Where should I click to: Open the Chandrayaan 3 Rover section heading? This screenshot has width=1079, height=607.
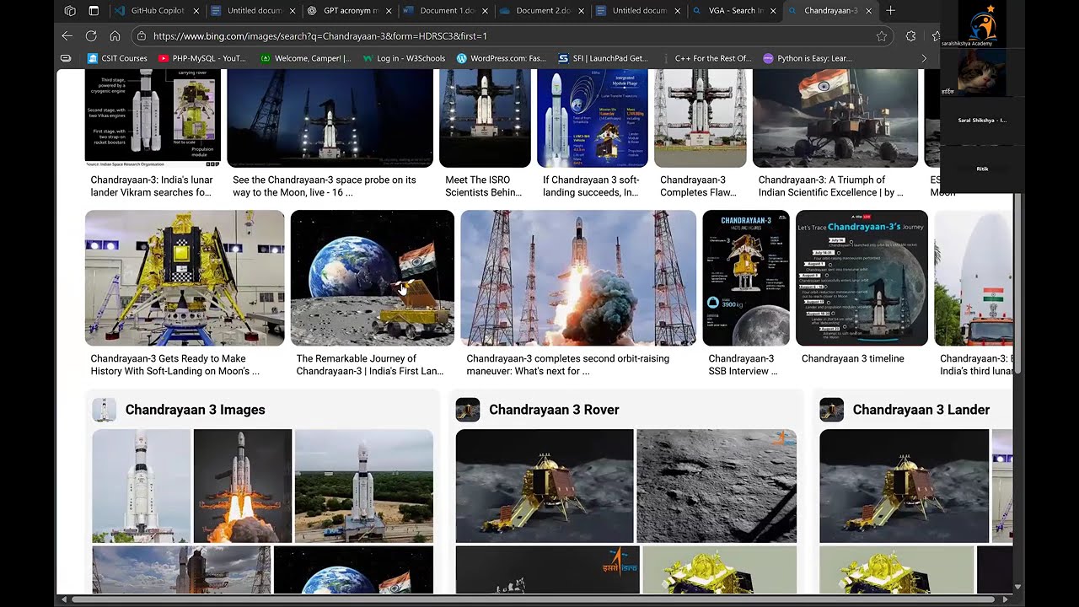(554, 410)
